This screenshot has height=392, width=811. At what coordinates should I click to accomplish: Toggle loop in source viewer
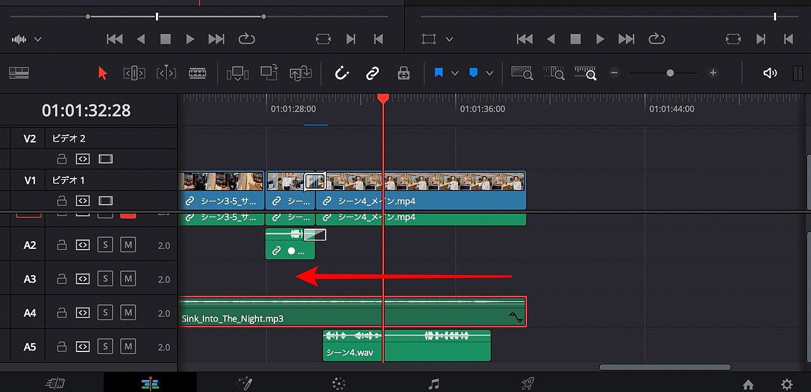click(246, 39)
